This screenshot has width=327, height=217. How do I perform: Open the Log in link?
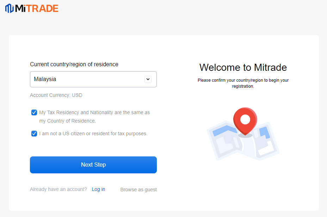coord(98,189)
